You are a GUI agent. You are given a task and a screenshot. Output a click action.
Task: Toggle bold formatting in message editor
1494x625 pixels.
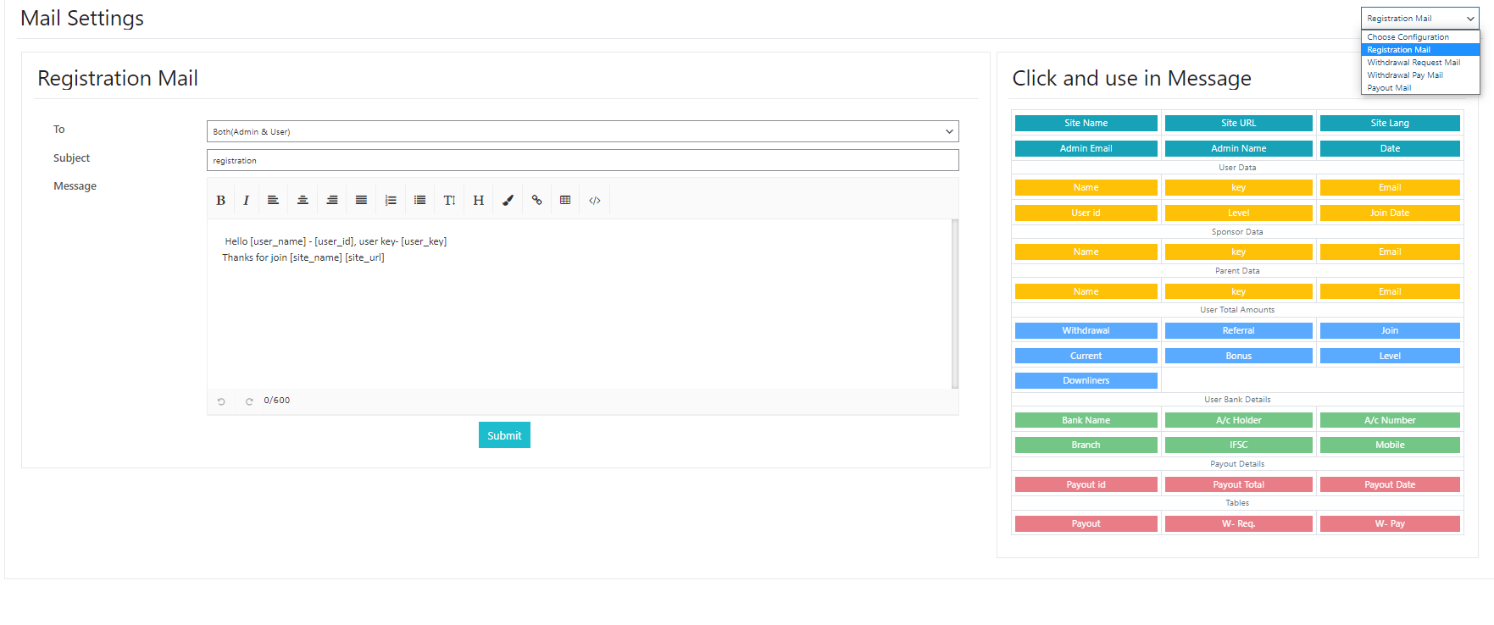(220, 201)
